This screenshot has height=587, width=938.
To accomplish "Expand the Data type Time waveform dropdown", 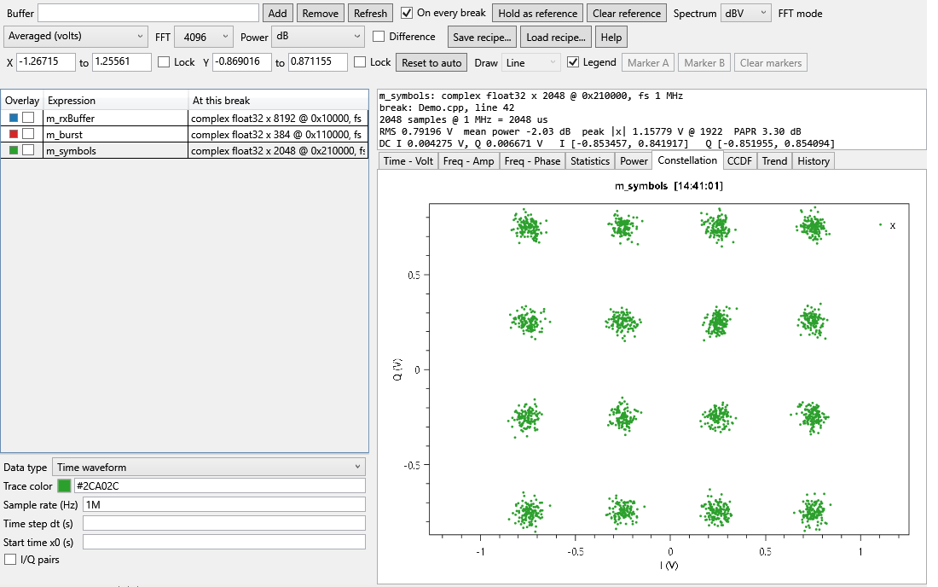I will 209,468.
